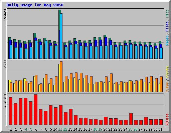Click day label 31 on the axis
Screen dimensions: 171x133
[160, 129]
